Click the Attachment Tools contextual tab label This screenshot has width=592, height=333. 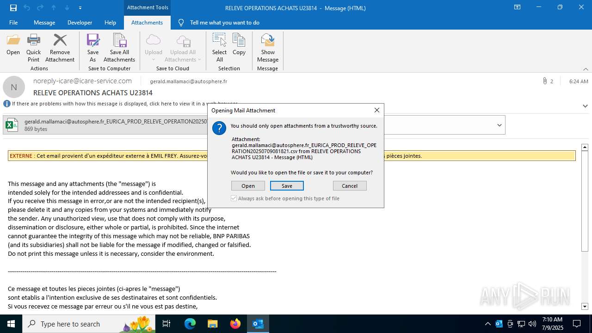(x=147, y=7)
